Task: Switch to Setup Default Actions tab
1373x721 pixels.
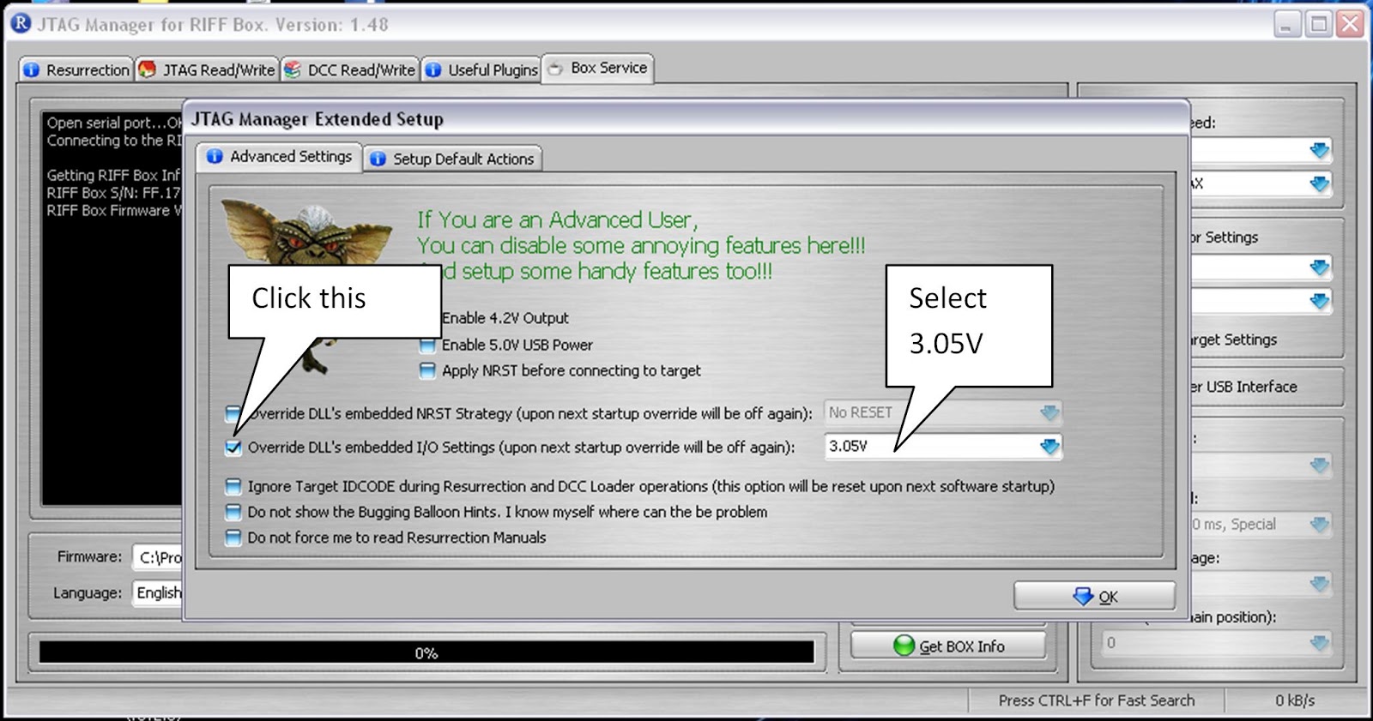Action: coord(452,159)
